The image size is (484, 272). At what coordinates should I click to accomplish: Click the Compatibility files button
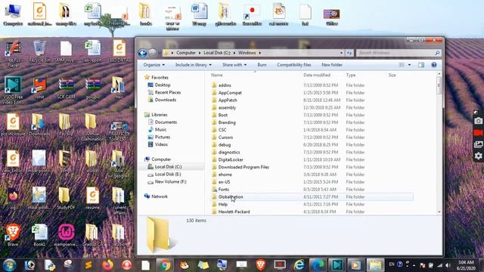click(294, 65)
